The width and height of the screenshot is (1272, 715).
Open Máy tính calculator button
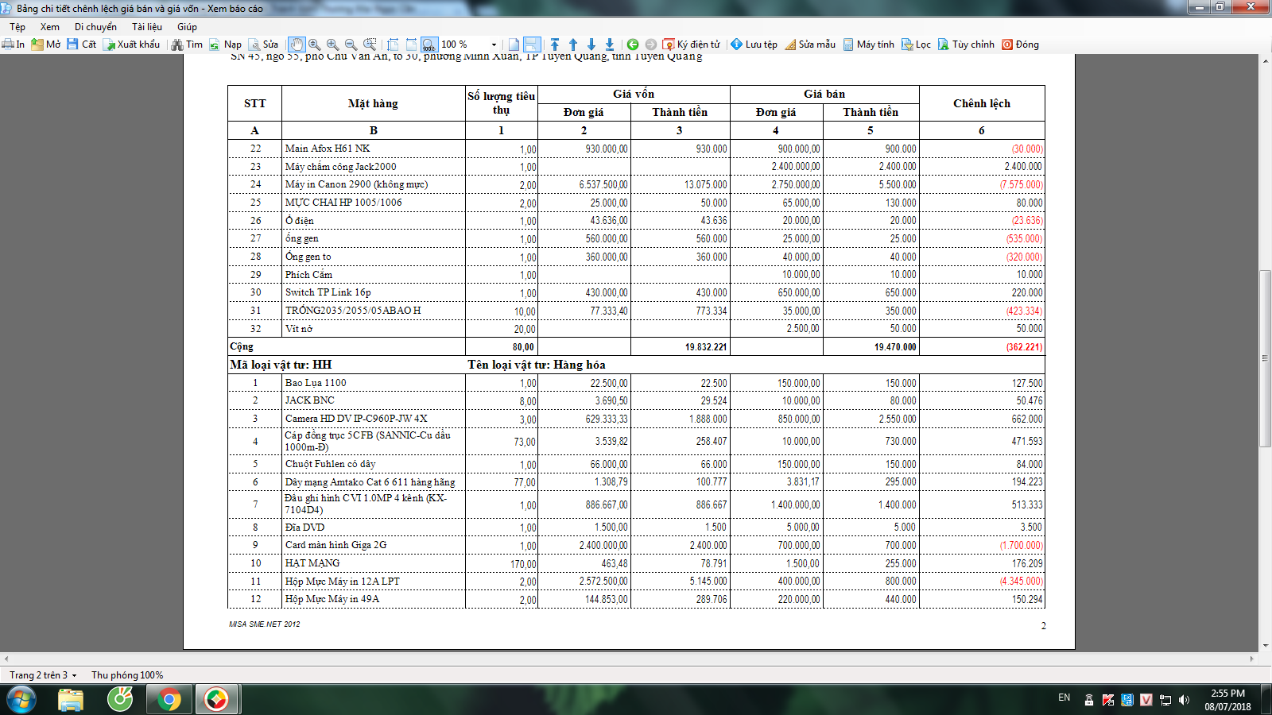pos(868,44)
